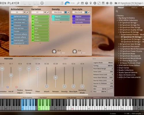Open EDIT tab
The image size is (144, 115).
(x=66, y=59)
